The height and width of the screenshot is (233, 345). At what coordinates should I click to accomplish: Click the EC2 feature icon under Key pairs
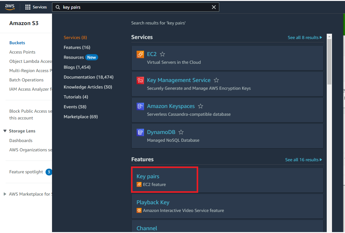click(139, 184)
